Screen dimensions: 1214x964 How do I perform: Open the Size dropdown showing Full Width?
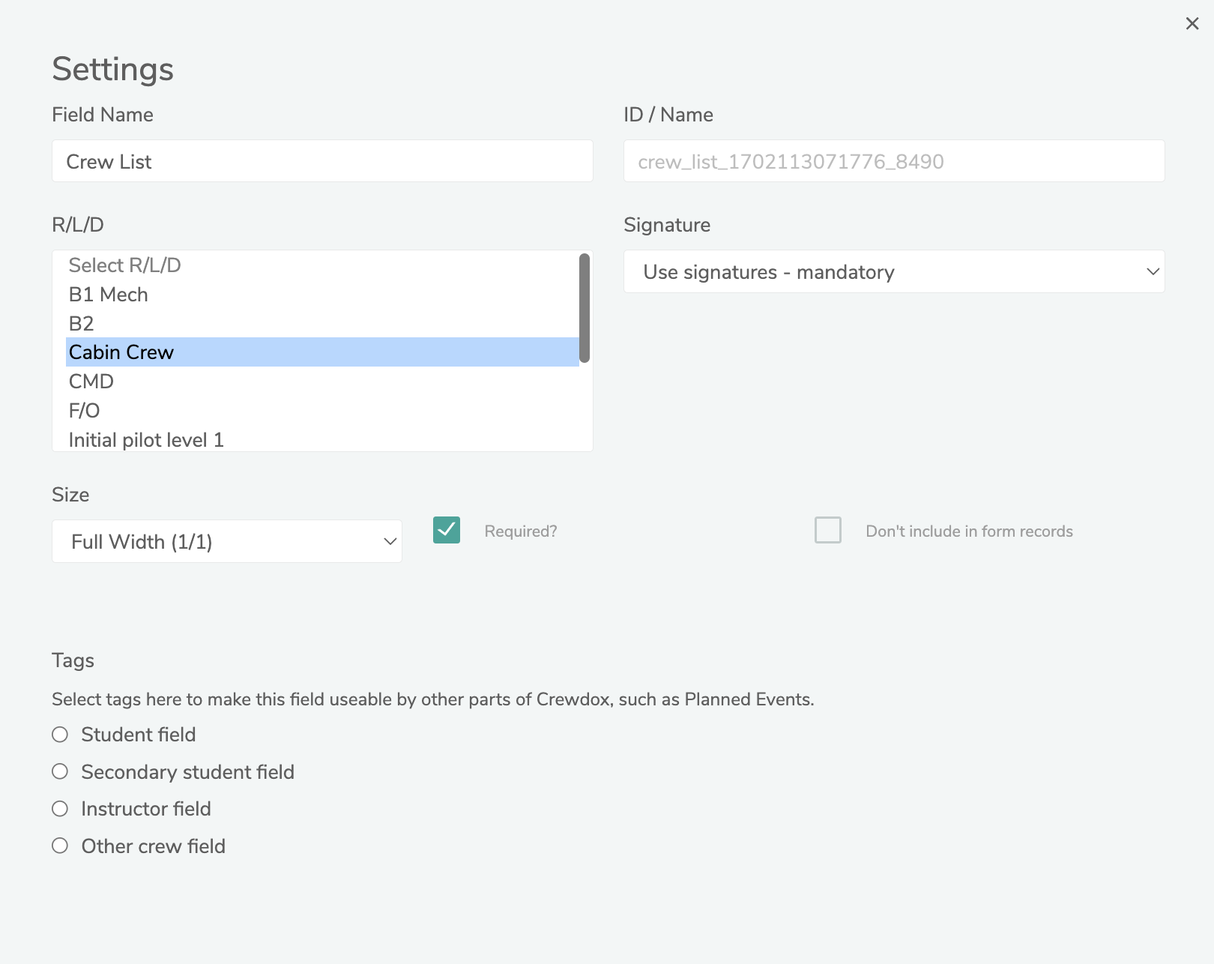226,541
